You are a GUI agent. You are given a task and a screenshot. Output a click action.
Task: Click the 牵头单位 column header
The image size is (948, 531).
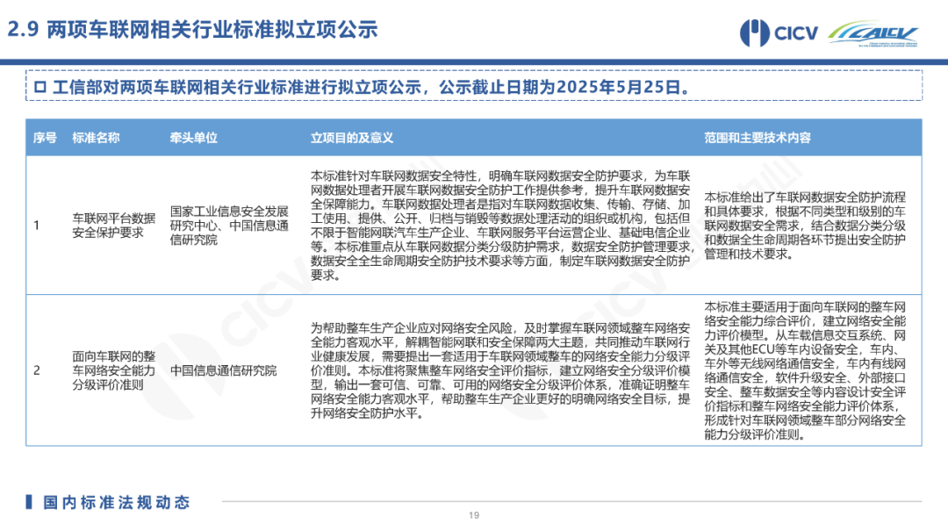coord(193,138)
